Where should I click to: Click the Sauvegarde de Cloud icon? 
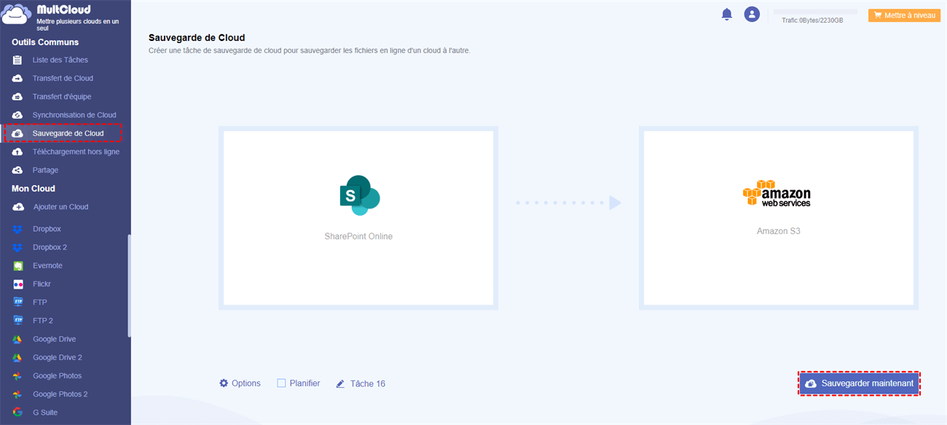(x=17, y=133)
